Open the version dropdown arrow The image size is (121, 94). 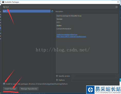(117, 76)
